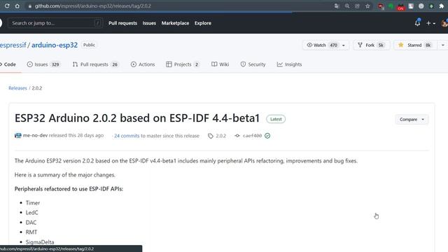
Task: Expand the star lists dropdown arrow
Action: coord(443,45)
